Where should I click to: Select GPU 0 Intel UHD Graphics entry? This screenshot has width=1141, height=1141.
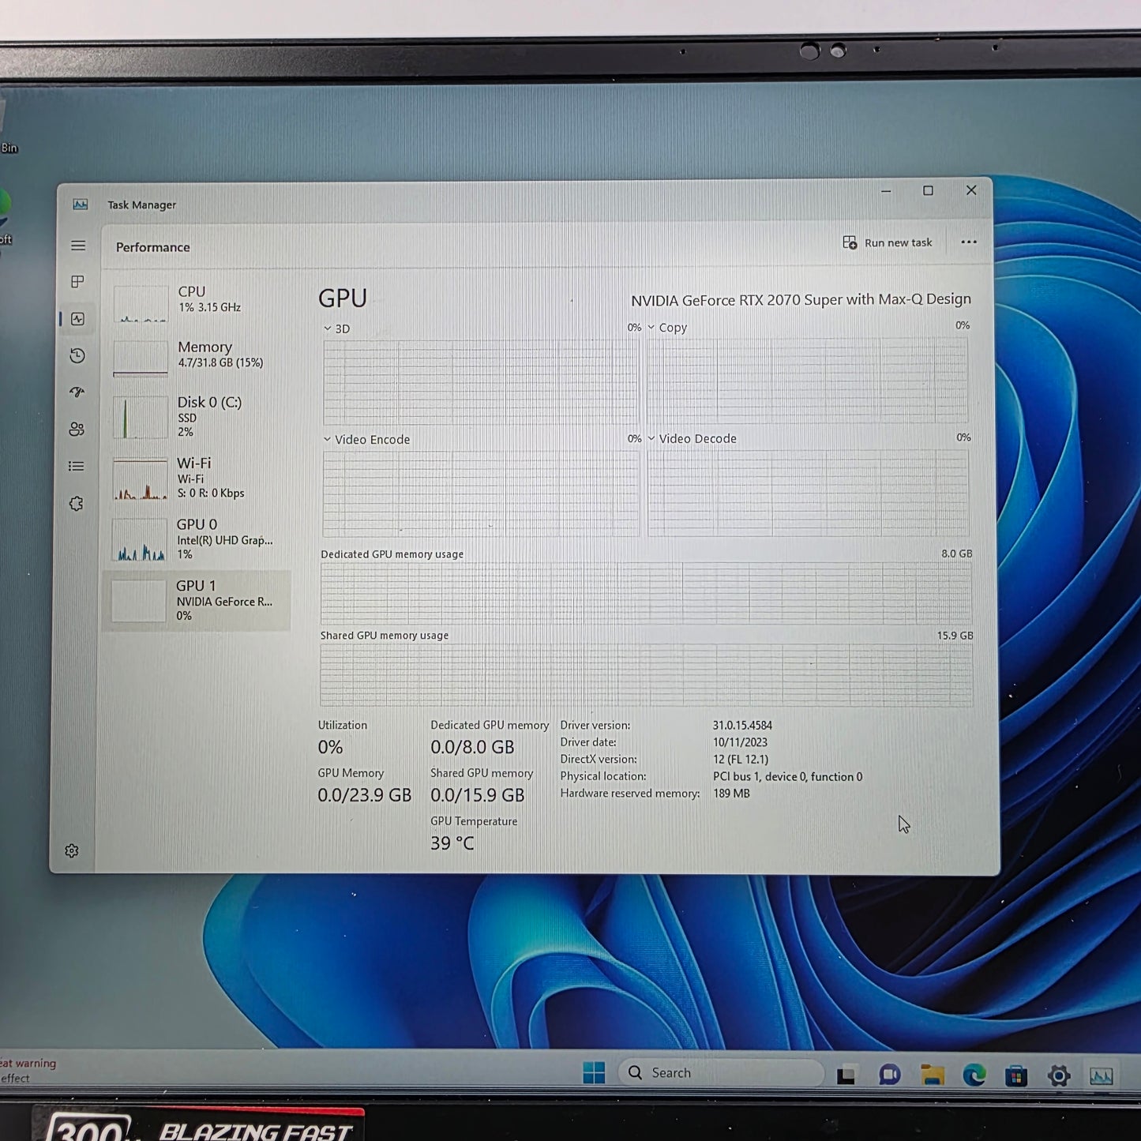[197, 539]
